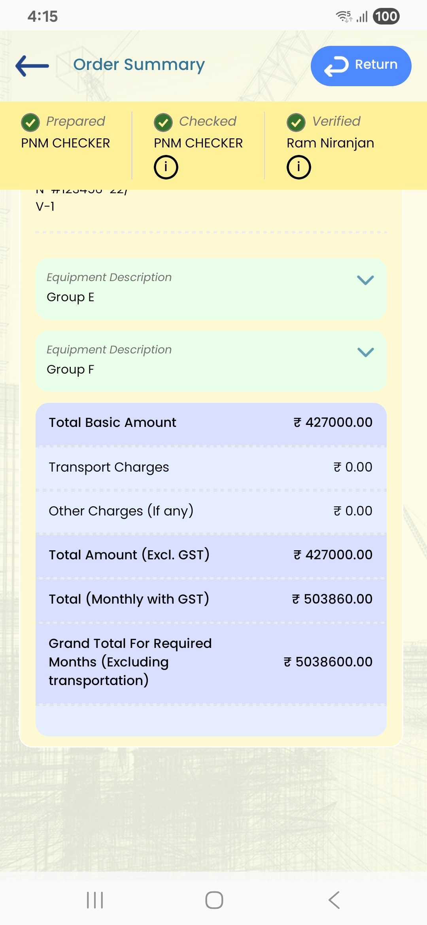Tap the green check beside Checked

pyautogui.click(x=163, y=123)
